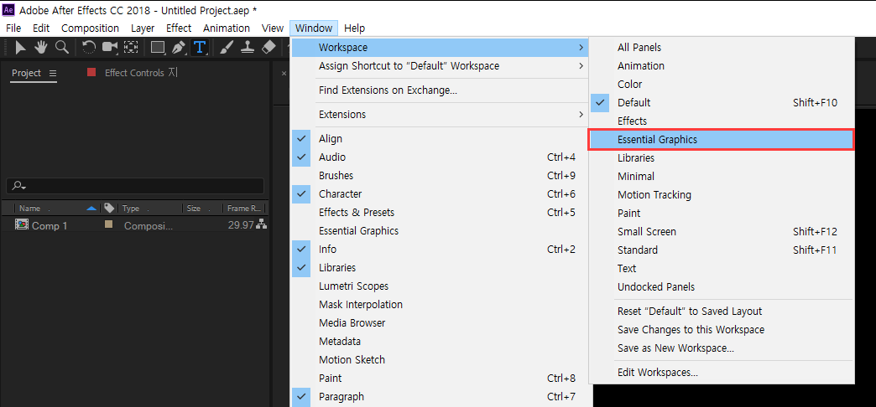Select the Hand tool
Image resolution: width=876 pixels, height=407 pixels.
pos(41,48)
